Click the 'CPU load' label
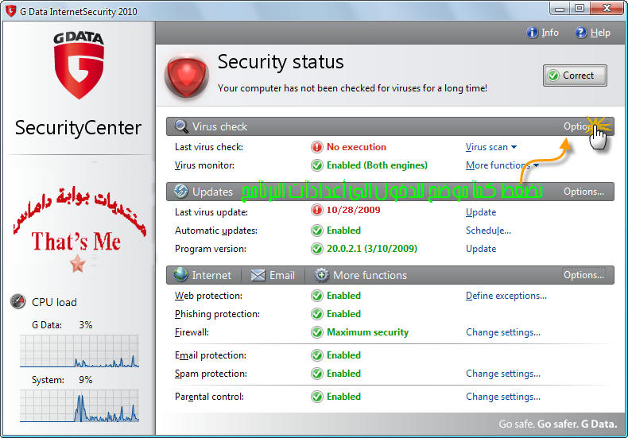This screenshot has width=628, height=438. (54, 302)
